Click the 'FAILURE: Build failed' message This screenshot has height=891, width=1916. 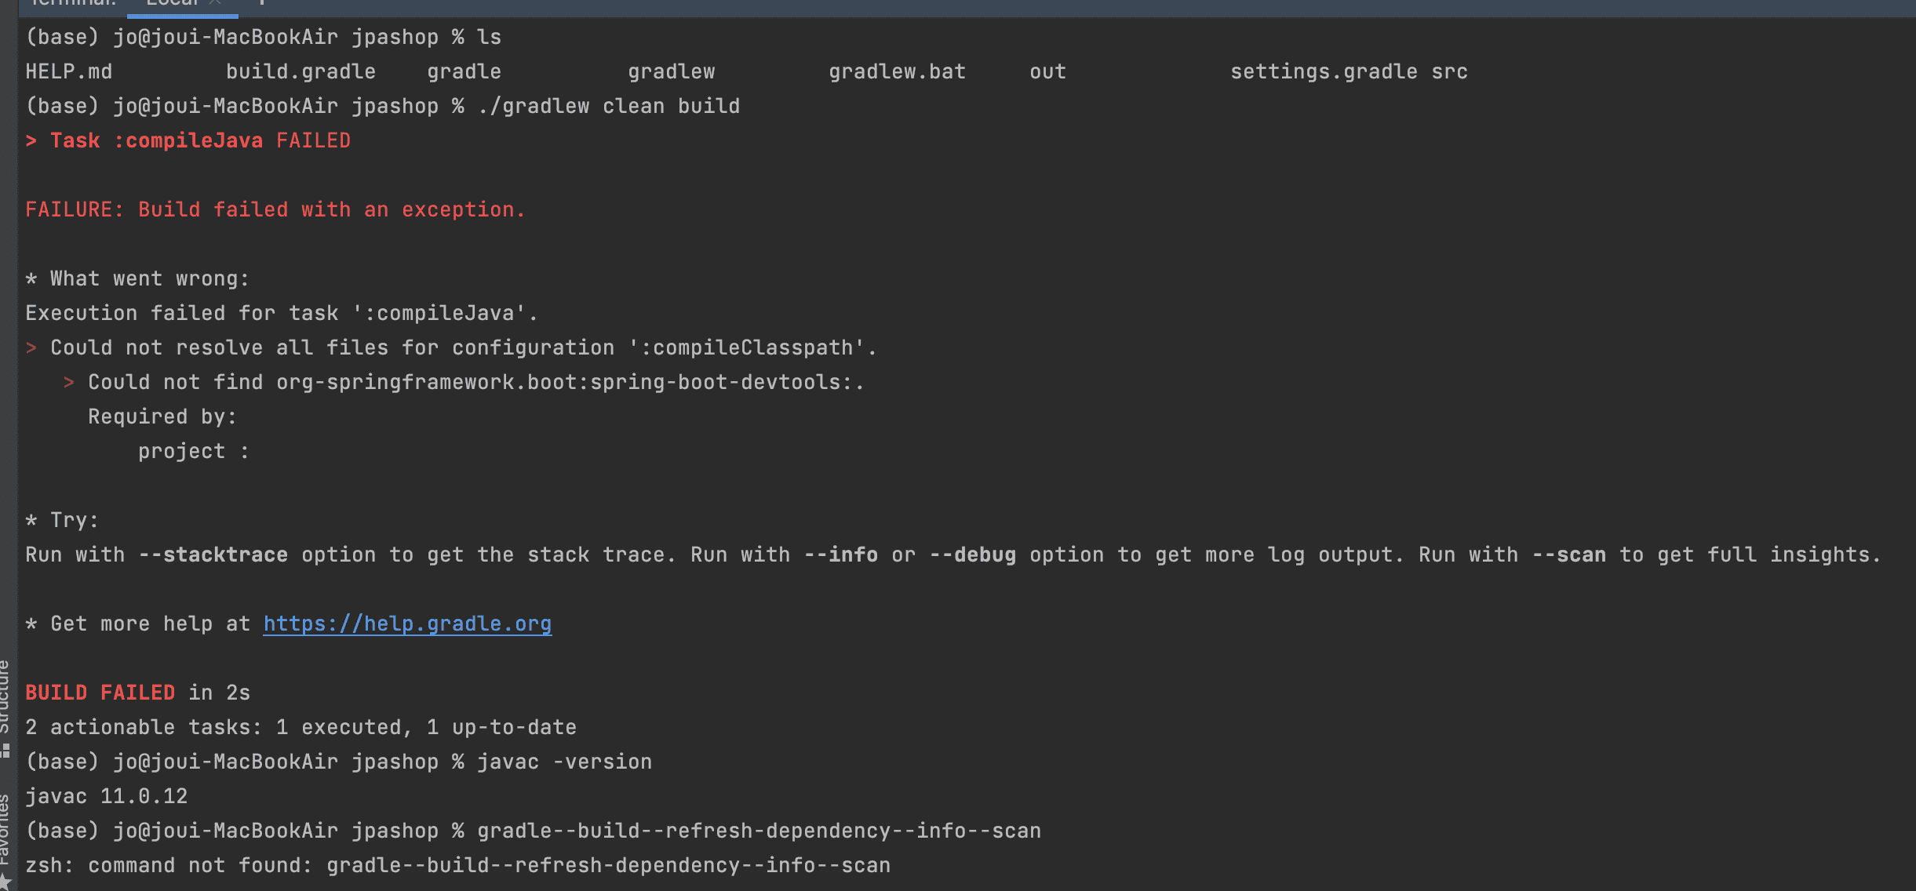(x=275, y=209)
